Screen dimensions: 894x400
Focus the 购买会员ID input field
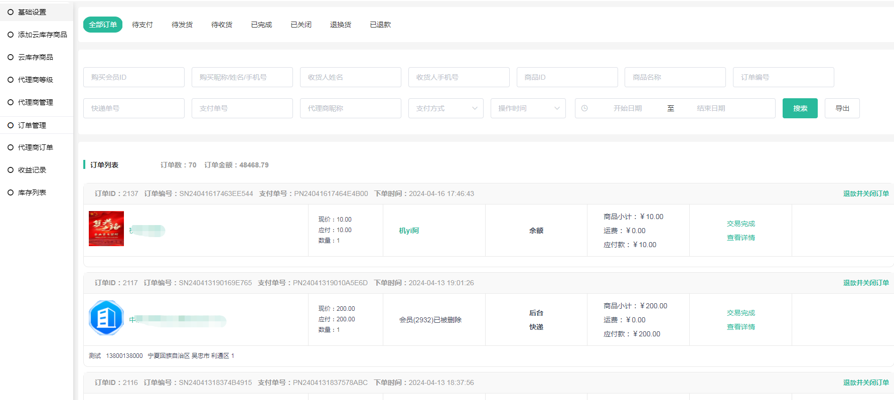tap(134, 77)
